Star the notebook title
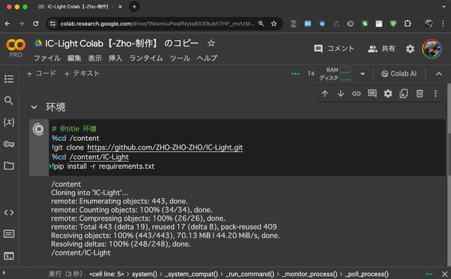Screen dimensions: 451x279 point(211,44)
